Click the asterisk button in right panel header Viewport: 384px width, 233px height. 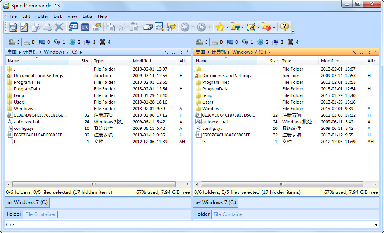375,52
